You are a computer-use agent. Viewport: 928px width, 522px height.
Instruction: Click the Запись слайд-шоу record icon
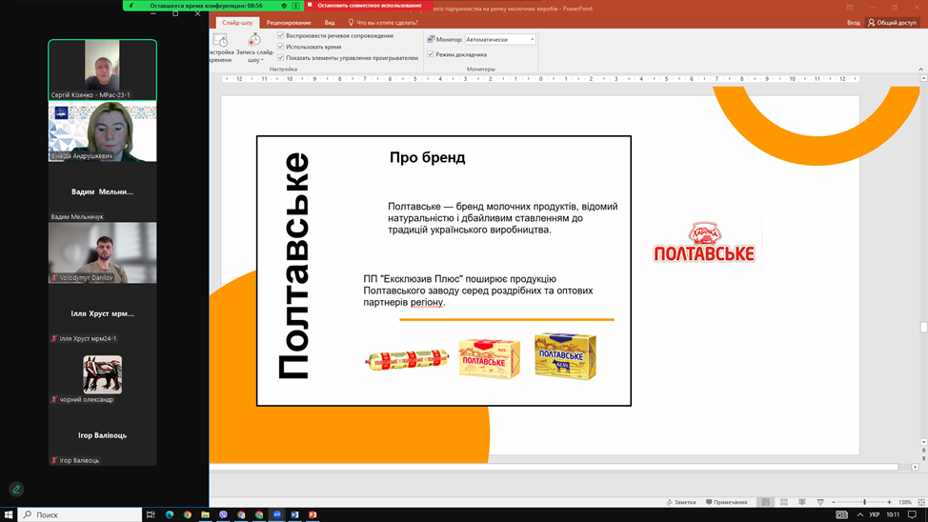pos(254,40)
